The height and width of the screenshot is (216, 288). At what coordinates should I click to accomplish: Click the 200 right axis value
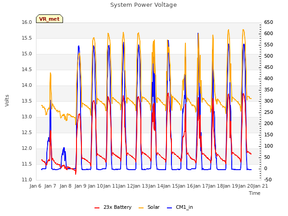[269, 124]
